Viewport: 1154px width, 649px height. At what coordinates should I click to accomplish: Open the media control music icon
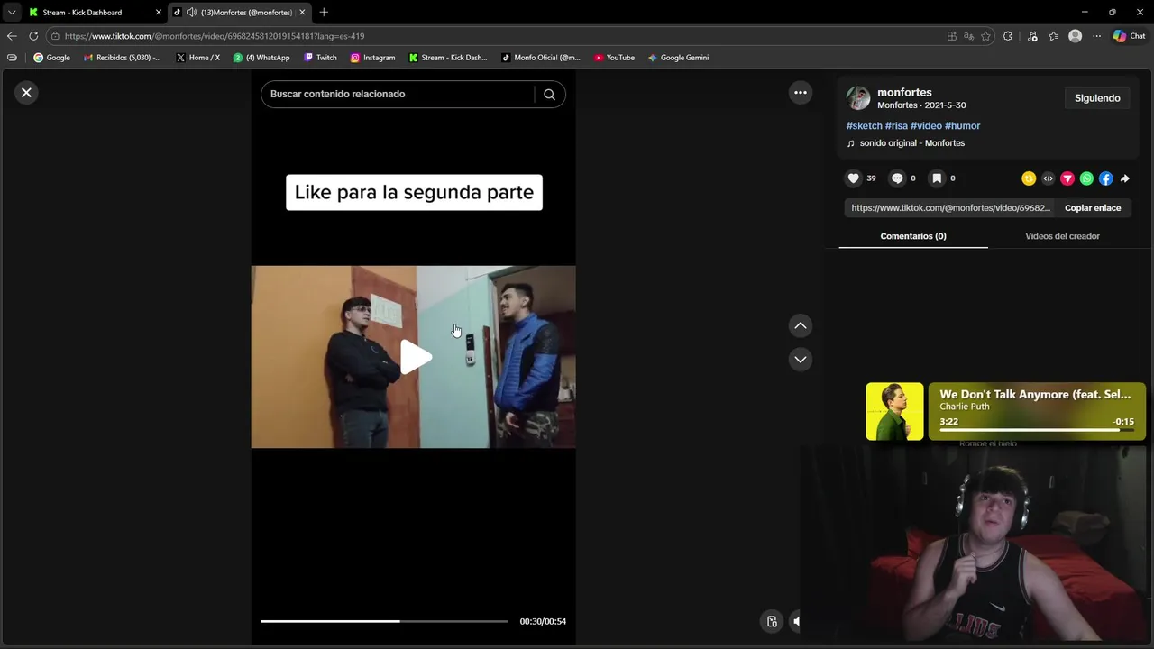click(x=1032, y=36)
